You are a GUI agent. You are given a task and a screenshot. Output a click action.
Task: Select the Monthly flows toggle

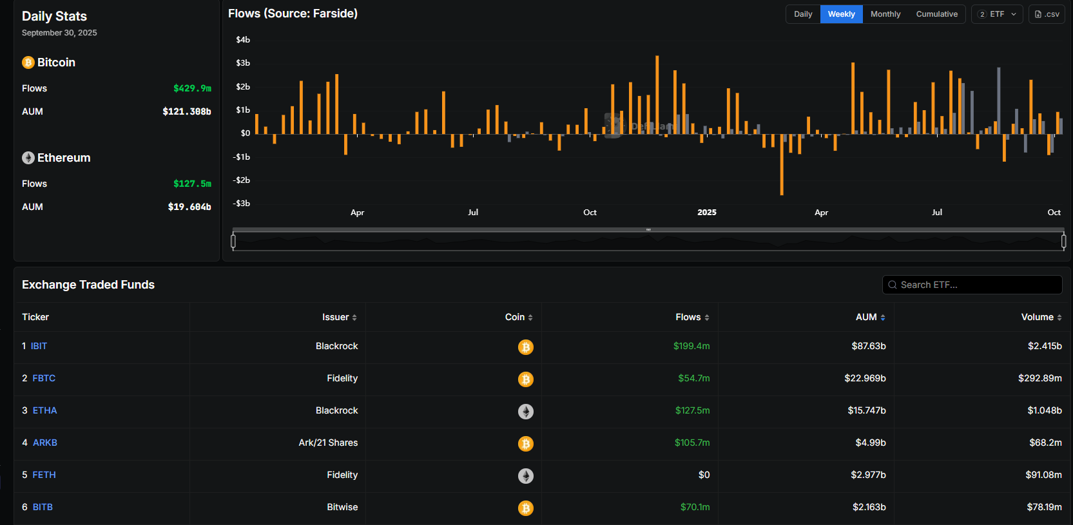[885, 14]
